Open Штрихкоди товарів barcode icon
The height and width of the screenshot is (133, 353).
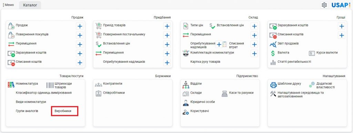click(50, 85)
